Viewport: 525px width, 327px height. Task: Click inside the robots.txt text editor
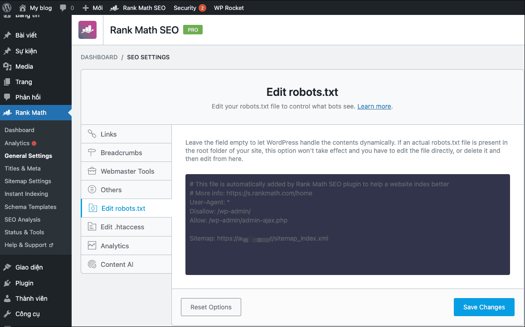coord(347,253)
